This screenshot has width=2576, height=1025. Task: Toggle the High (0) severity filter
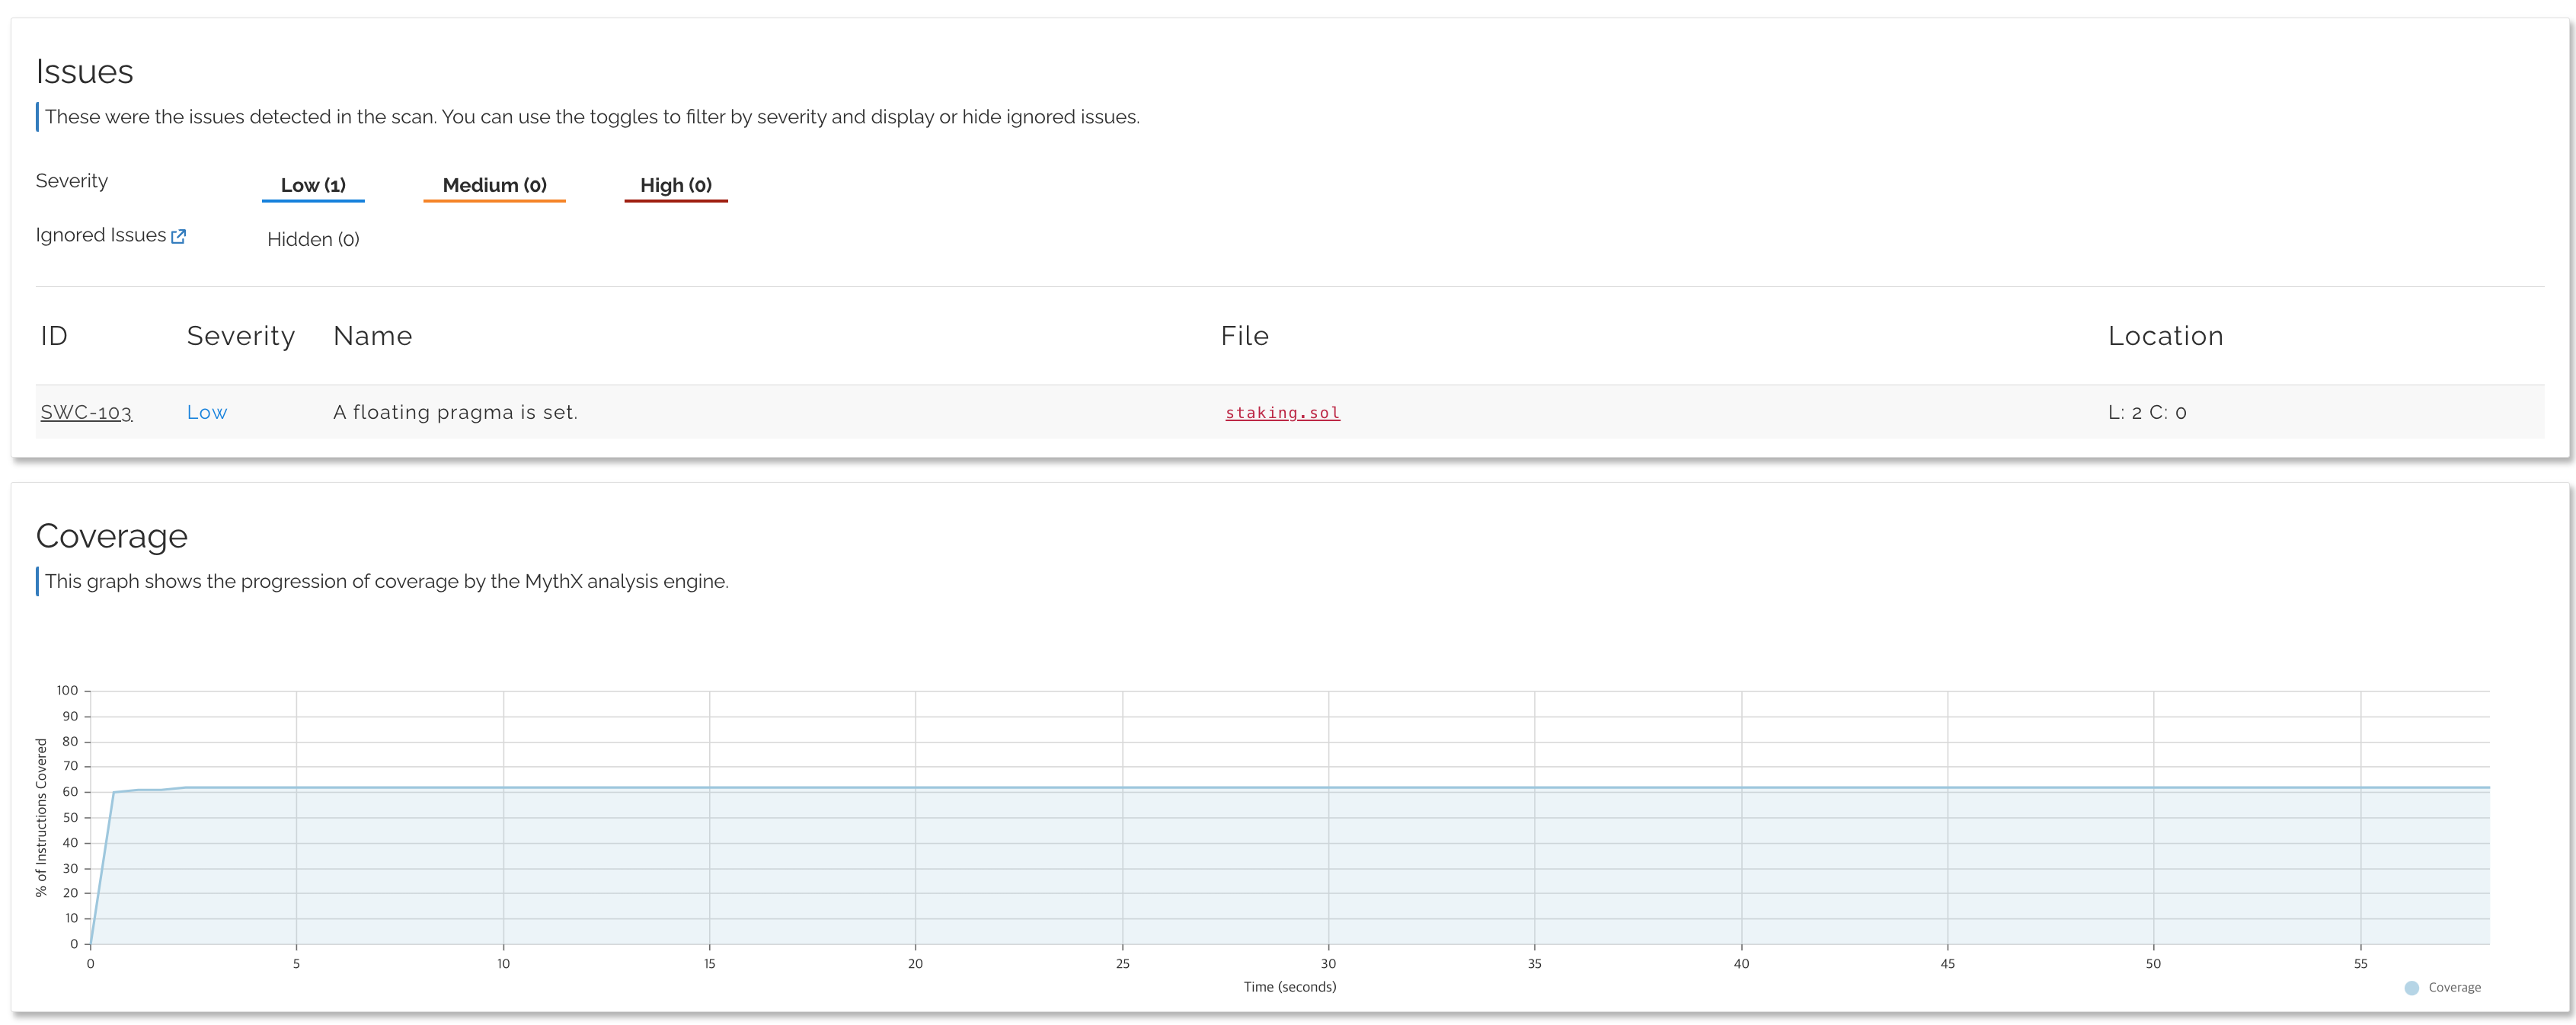[676, 185]
